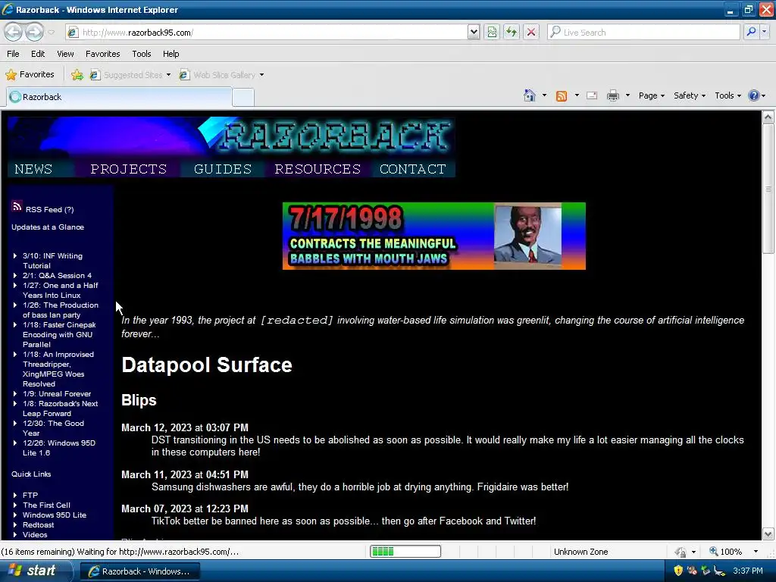776x582 pixels.
Task: Click the NEWS navigation item
Action: tap(33, 169)
